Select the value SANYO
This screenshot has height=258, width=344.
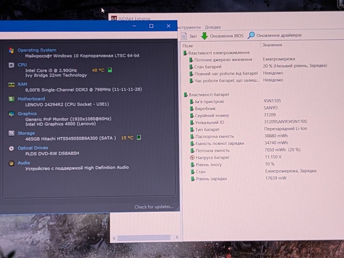point(271,108)
